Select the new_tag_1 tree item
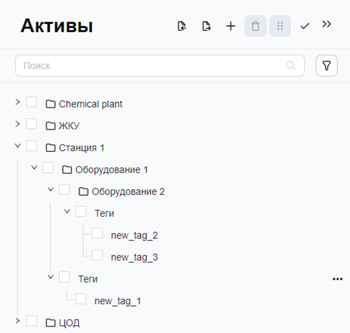 pos(118,301)
